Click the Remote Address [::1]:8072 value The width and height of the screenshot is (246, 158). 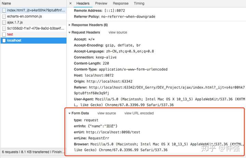point(115,11)
